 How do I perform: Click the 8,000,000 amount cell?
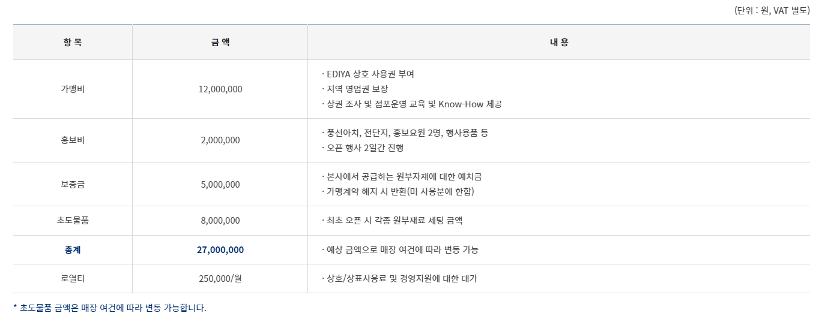pos(220,220)
